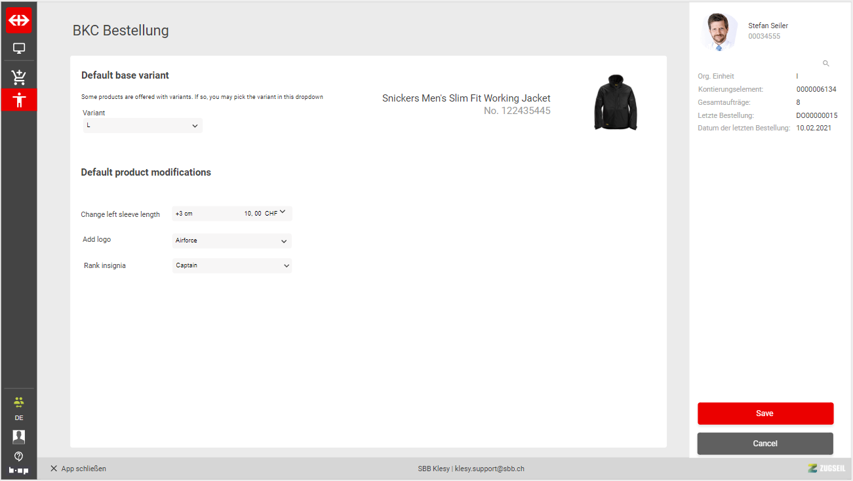Click the X App schließen icon
This screenshot has width=853, height=481.
54,469
